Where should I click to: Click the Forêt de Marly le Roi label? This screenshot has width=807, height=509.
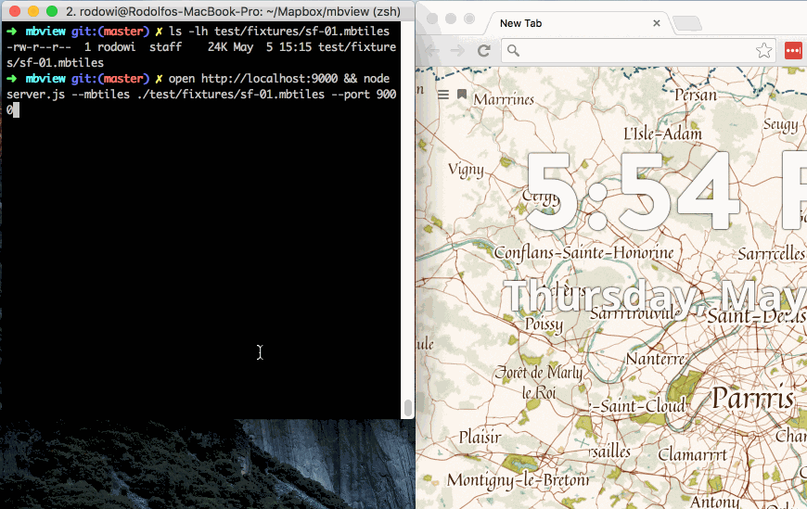(539, 382)
